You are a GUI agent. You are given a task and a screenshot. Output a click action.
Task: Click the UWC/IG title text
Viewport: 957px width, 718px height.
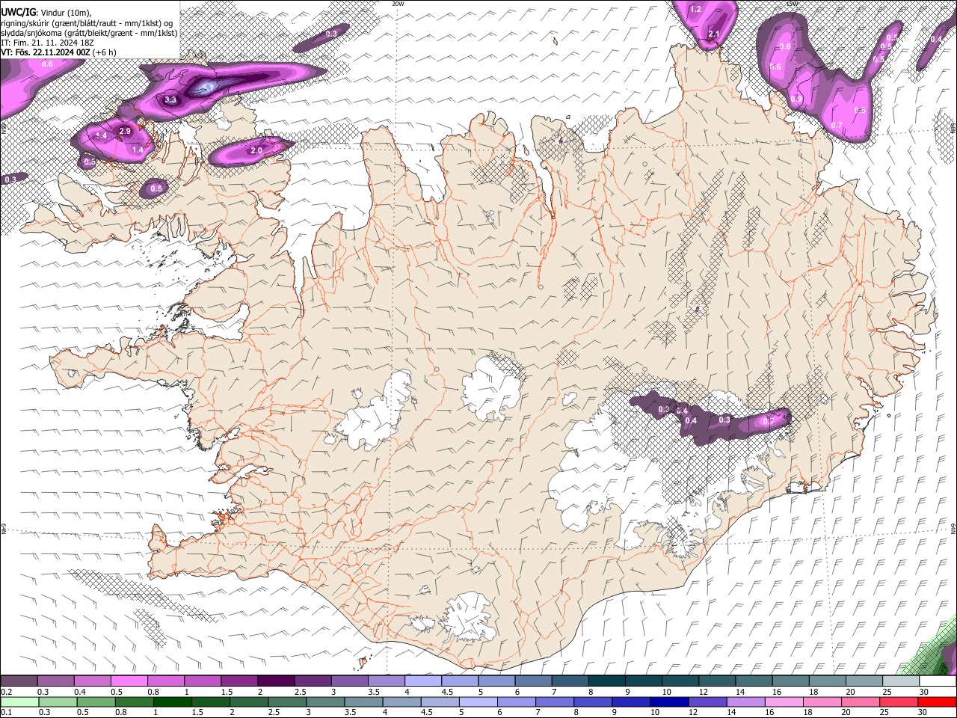(x=18, y=11)
